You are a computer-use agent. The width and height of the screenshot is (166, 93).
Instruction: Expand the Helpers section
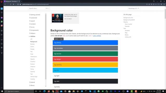click(x=32, y=33)
